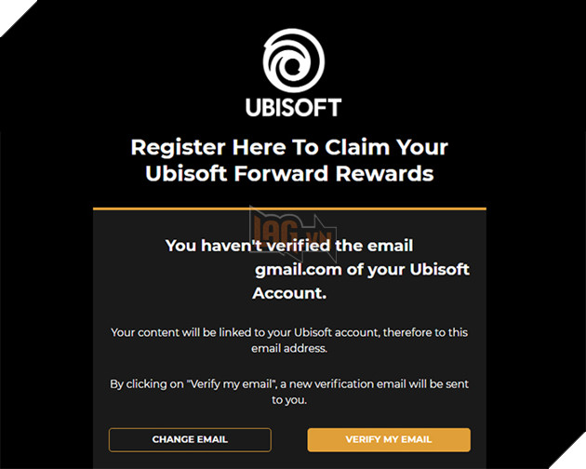This screenshot has width=586, height=469.
Task: Click the "By clicking on Verify my email" sentence
Action: pyautogui.click(x=186, y=382)
